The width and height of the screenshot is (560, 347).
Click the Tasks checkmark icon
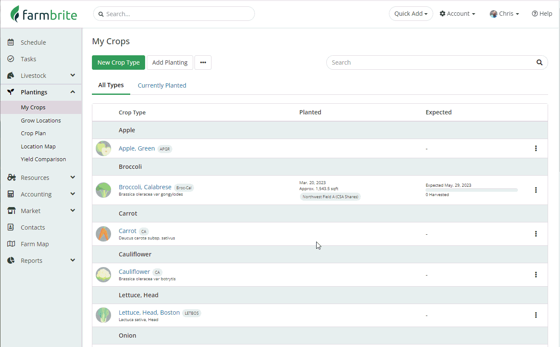pyautogui.click(x=11, y=59)
